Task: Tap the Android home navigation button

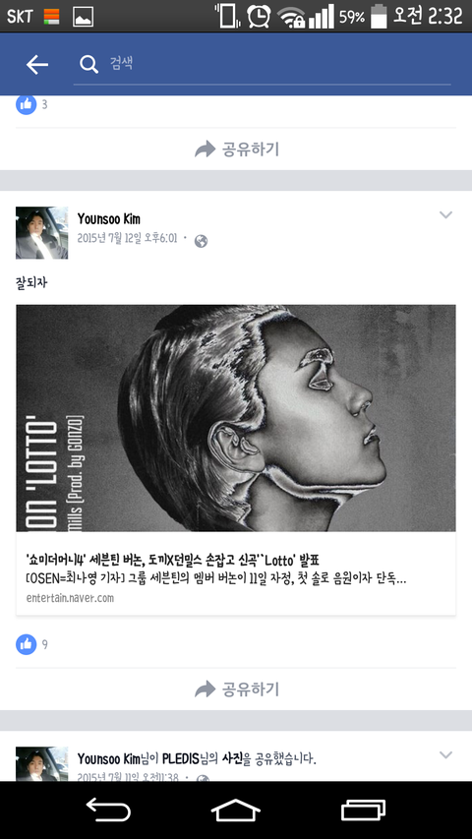Action: [235, 809]
